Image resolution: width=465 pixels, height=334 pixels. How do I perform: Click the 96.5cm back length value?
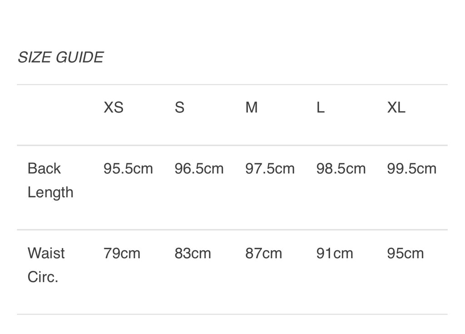199,169
